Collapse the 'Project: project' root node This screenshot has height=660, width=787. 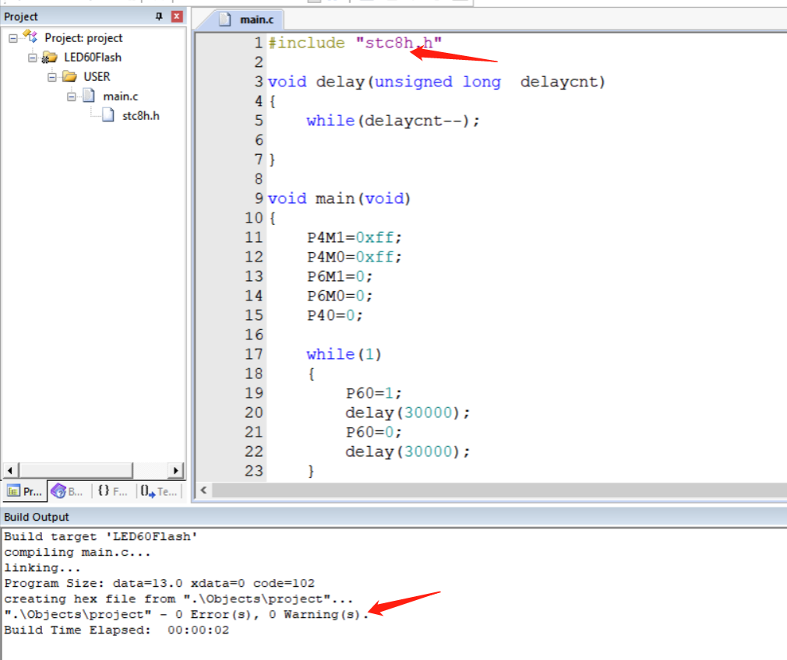pyautogui.click(x=13, y=38)
